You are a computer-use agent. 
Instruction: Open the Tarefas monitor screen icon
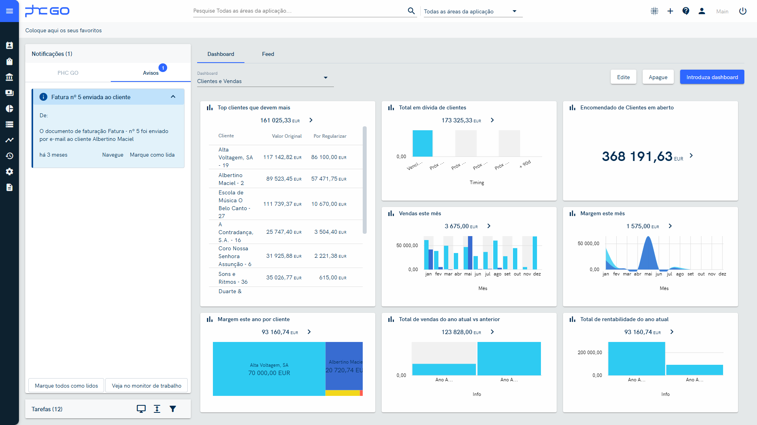(x=141, y=409)
